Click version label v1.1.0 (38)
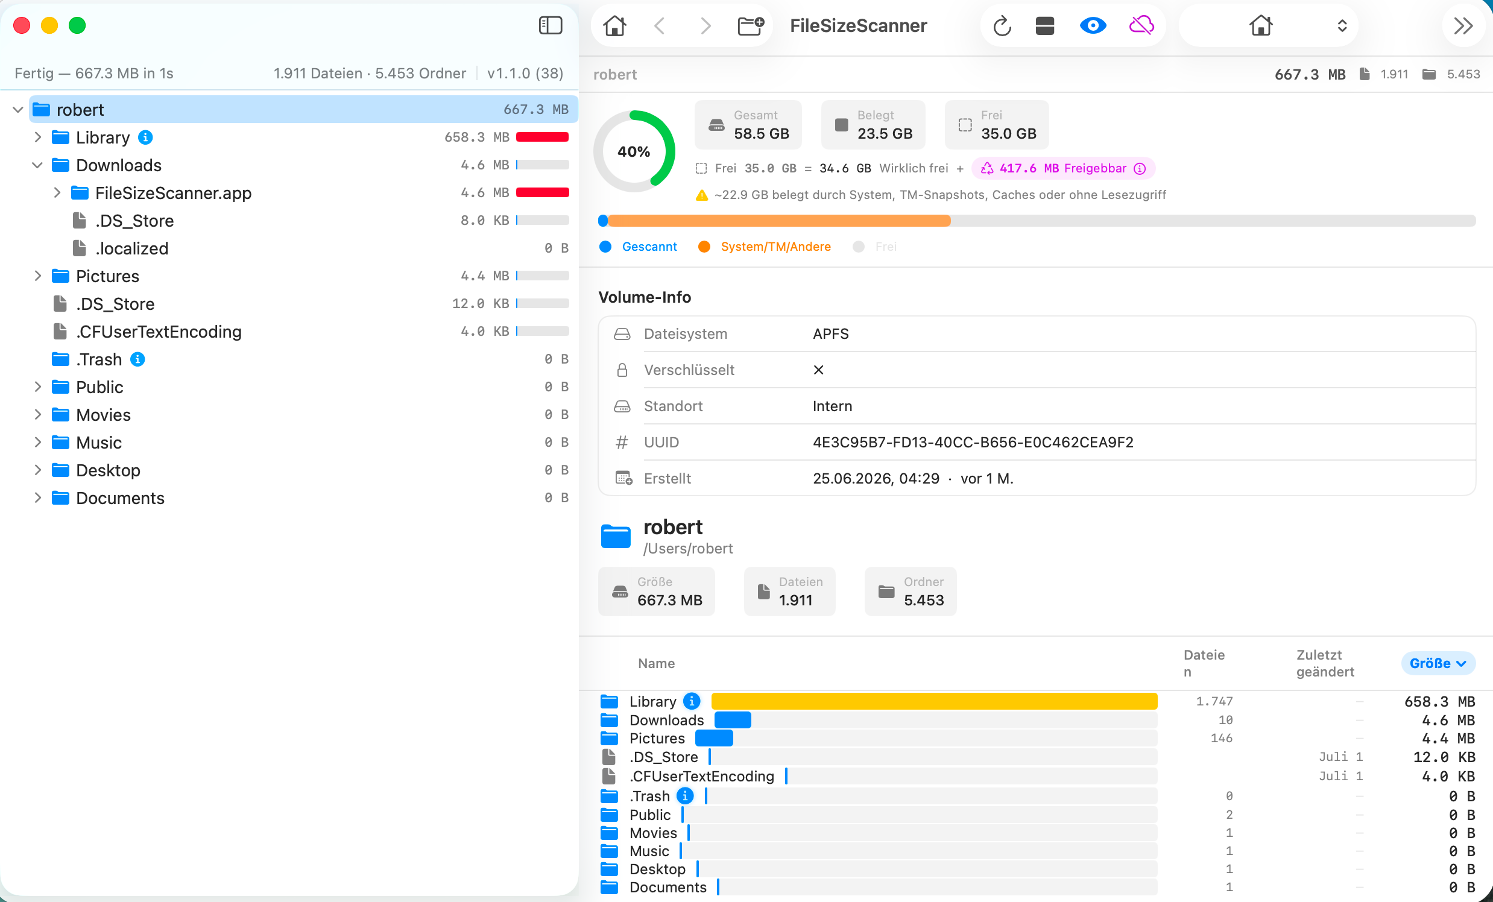 tap(525, 74)
